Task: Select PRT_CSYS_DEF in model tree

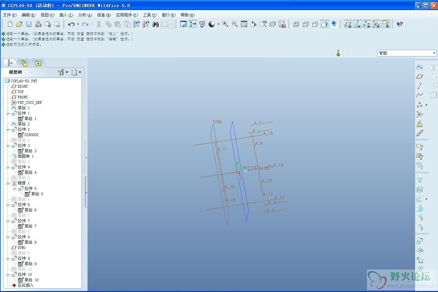Action: pos(27,102)
